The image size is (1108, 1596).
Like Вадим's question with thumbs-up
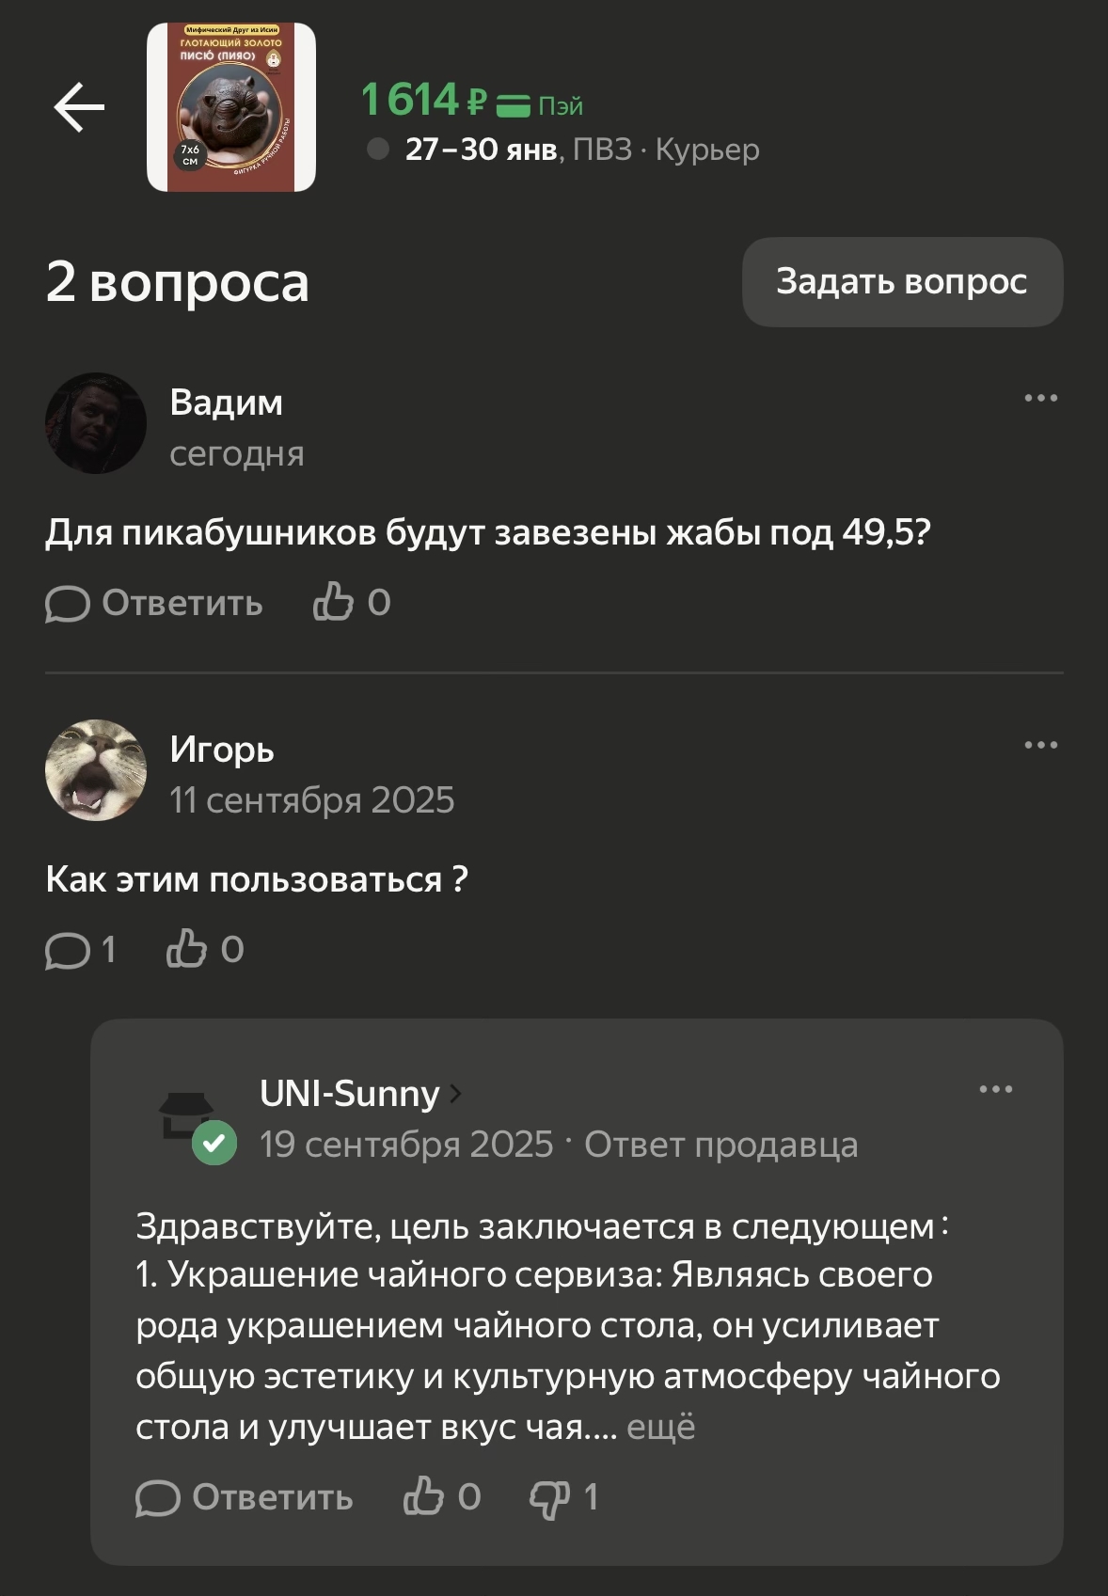pos(334,602)
